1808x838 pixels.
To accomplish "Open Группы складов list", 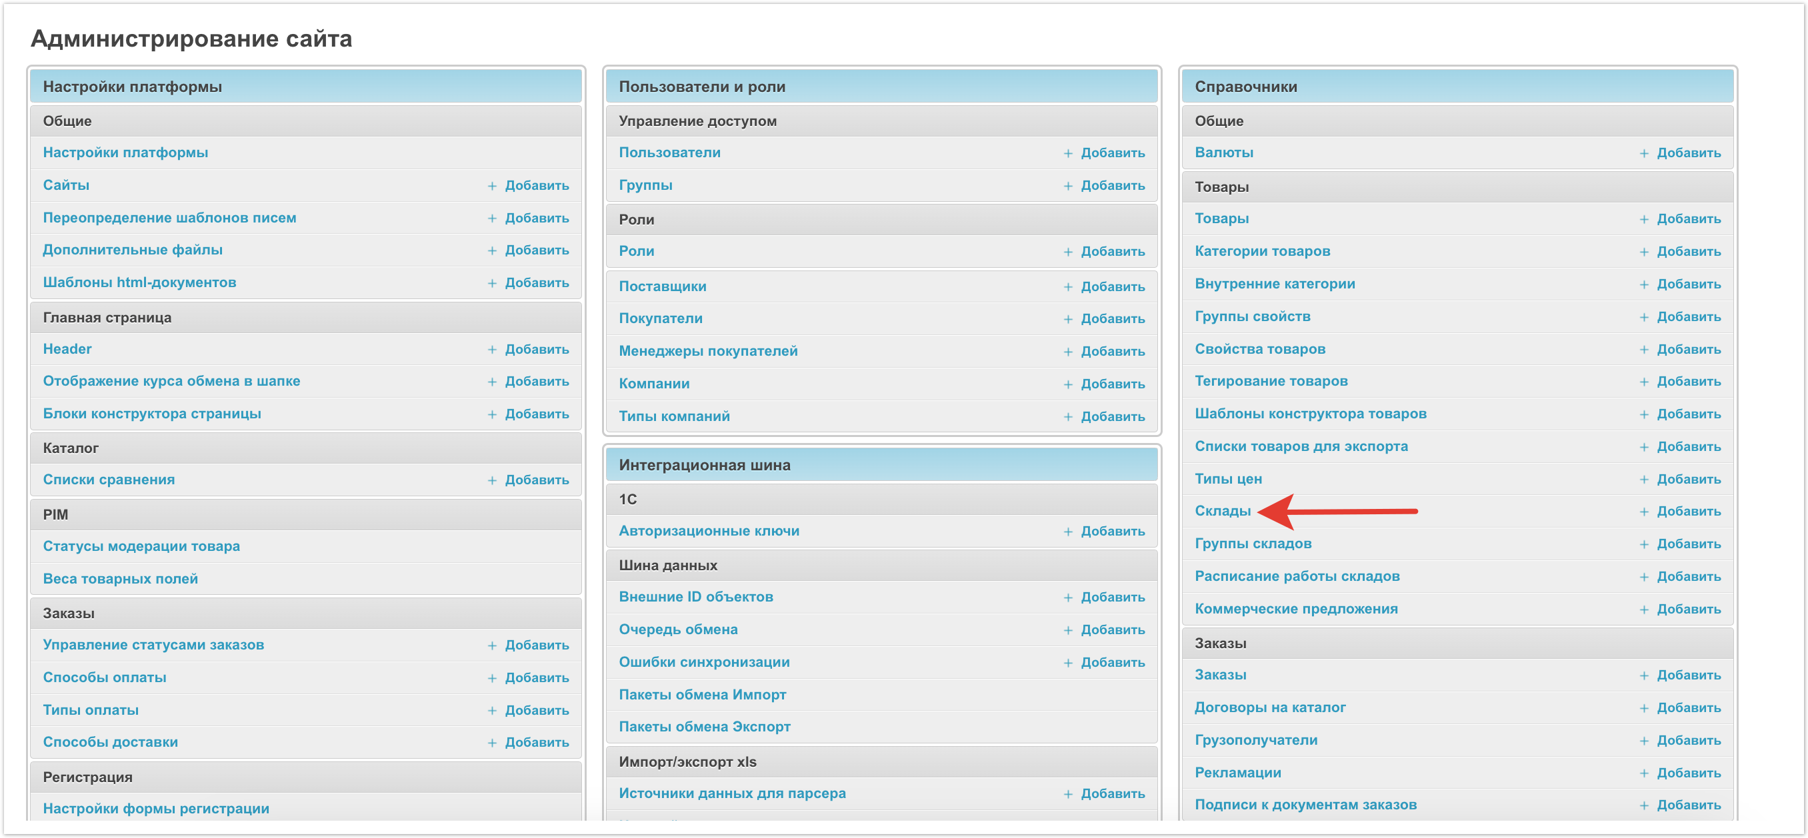I will coord(1253,544).
